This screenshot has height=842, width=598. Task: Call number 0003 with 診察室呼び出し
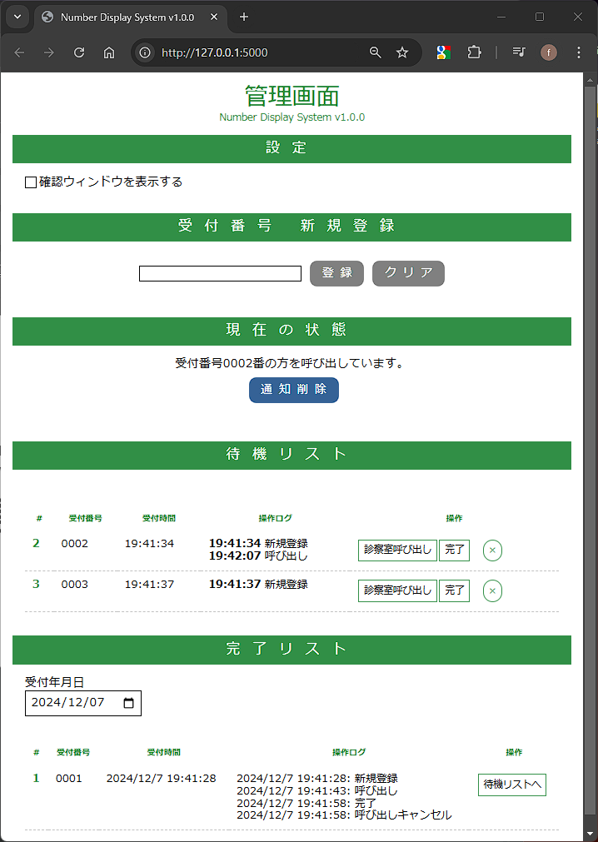(x=398, y=590)
